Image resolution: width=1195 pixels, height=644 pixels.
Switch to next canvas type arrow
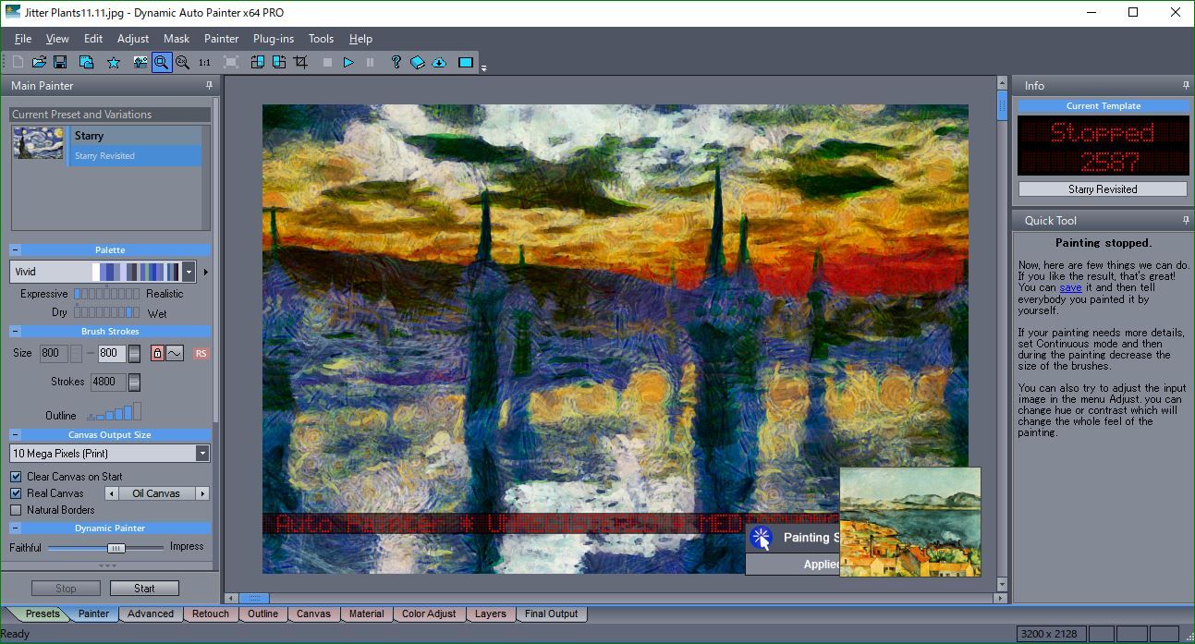point(202,493)
